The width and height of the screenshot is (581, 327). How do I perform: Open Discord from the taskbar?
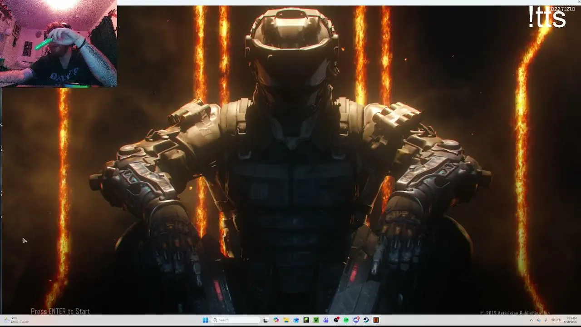356,320
